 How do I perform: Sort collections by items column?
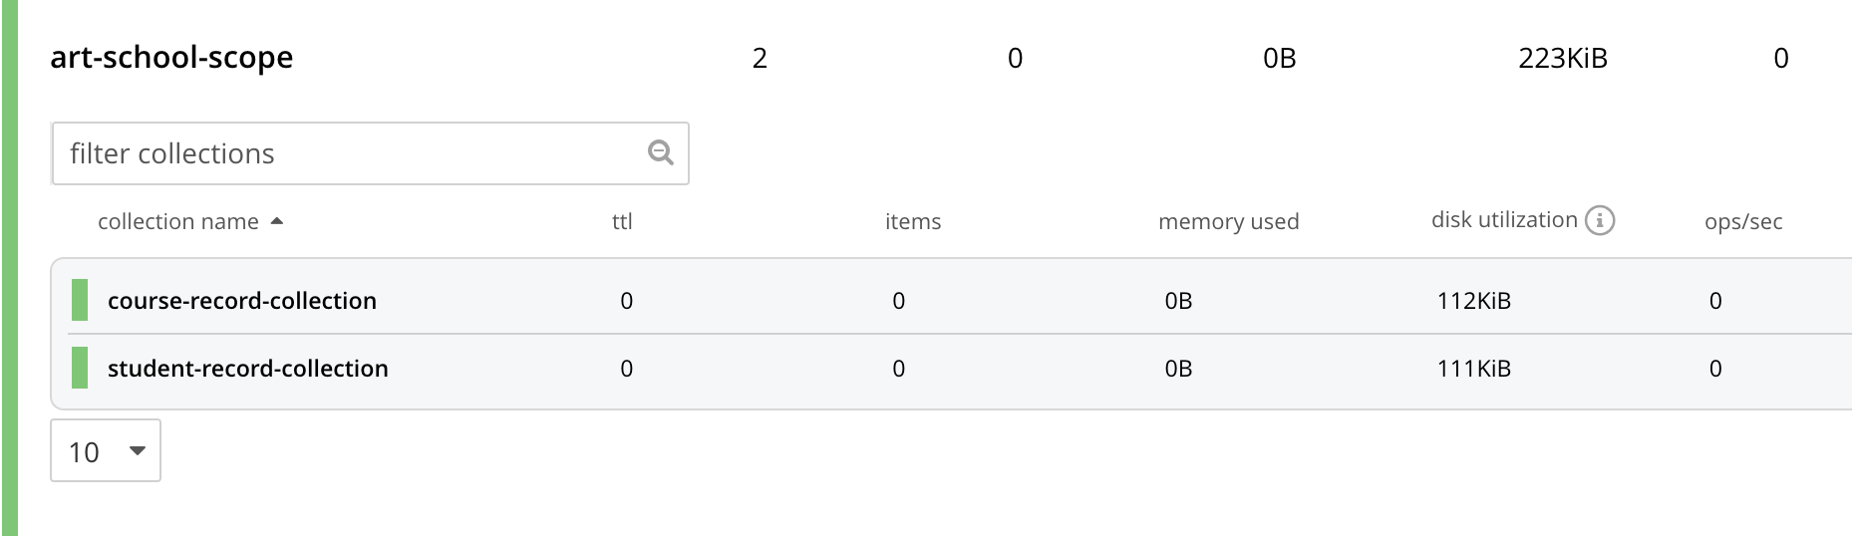pos(912,221)
